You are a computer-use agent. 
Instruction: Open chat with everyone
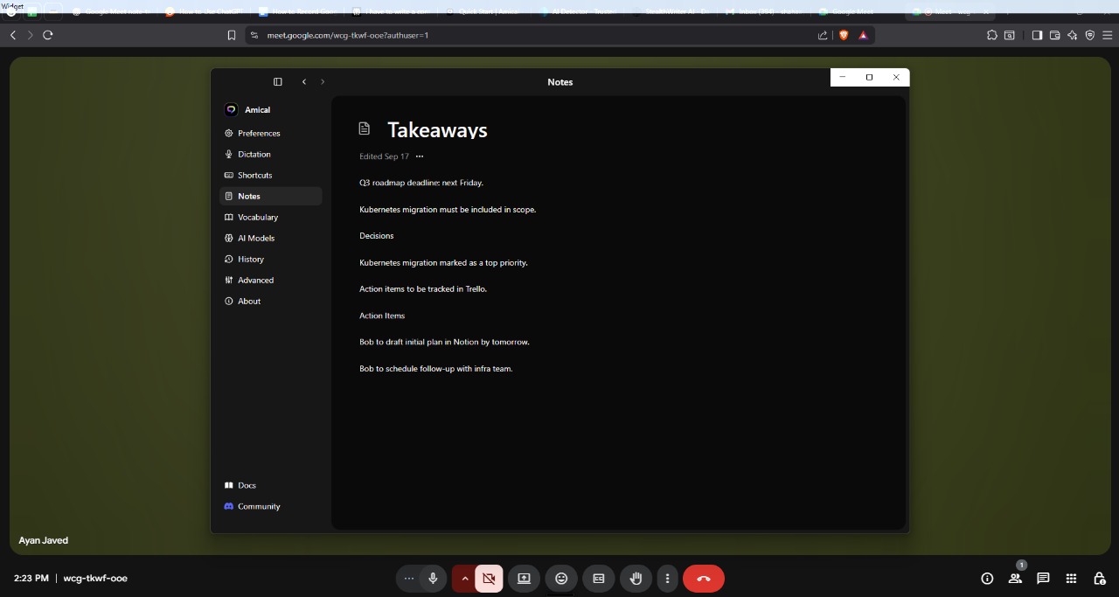click(1043, 579)
